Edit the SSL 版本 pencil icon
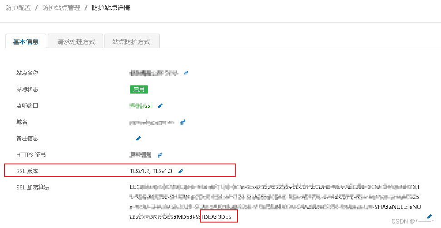The width and height of the screenshot is (441, 228). (x=181, y=171)
